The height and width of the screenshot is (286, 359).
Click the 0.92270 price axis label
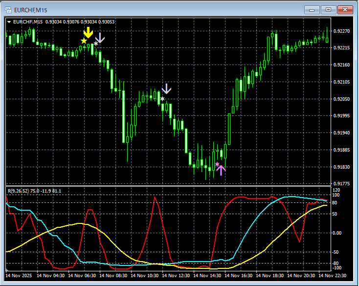[x=340, y=31]
